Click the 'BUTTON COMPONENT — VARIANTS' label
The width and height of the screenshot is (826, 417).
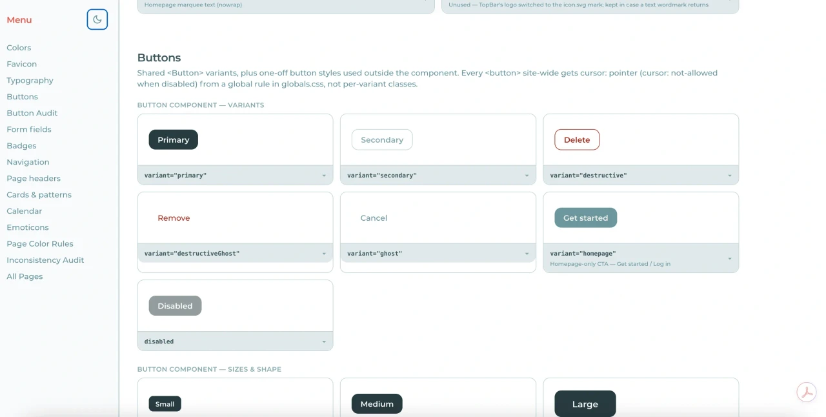[x=201, y=105]
